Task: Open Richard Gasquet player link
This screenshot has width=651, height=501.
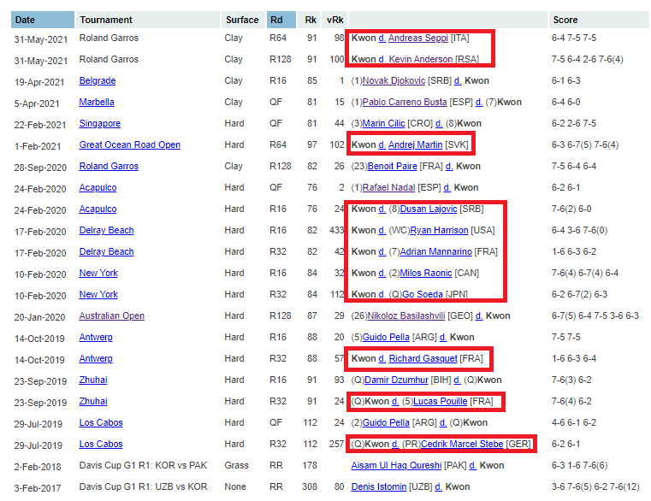Action: (x=423, y=358)
